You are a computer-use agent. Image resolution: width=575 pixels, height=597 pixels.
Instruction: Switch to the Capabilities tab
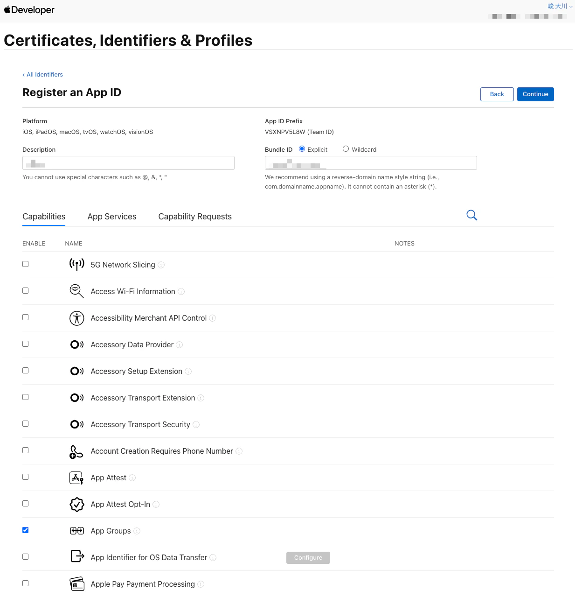pyautogui.click(x=44, y=217)
